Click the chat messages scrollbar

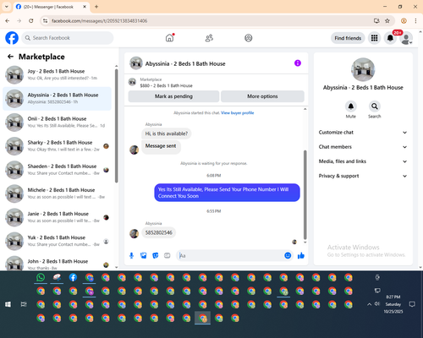(x=305, y=194)
